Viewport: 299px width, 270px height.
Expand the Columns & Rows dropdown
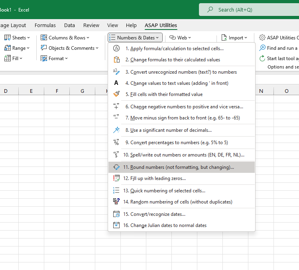click(65, 37)
